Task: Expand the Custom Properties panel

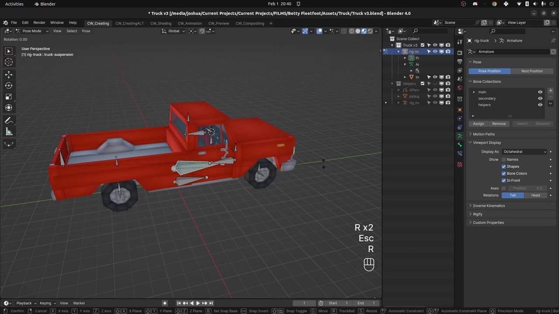Action: point(488,222)
